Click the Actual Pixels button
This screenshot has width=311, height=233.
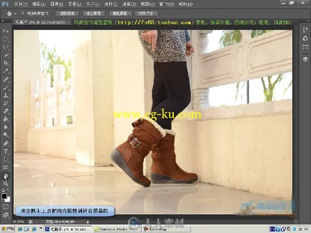pos(67,13)
